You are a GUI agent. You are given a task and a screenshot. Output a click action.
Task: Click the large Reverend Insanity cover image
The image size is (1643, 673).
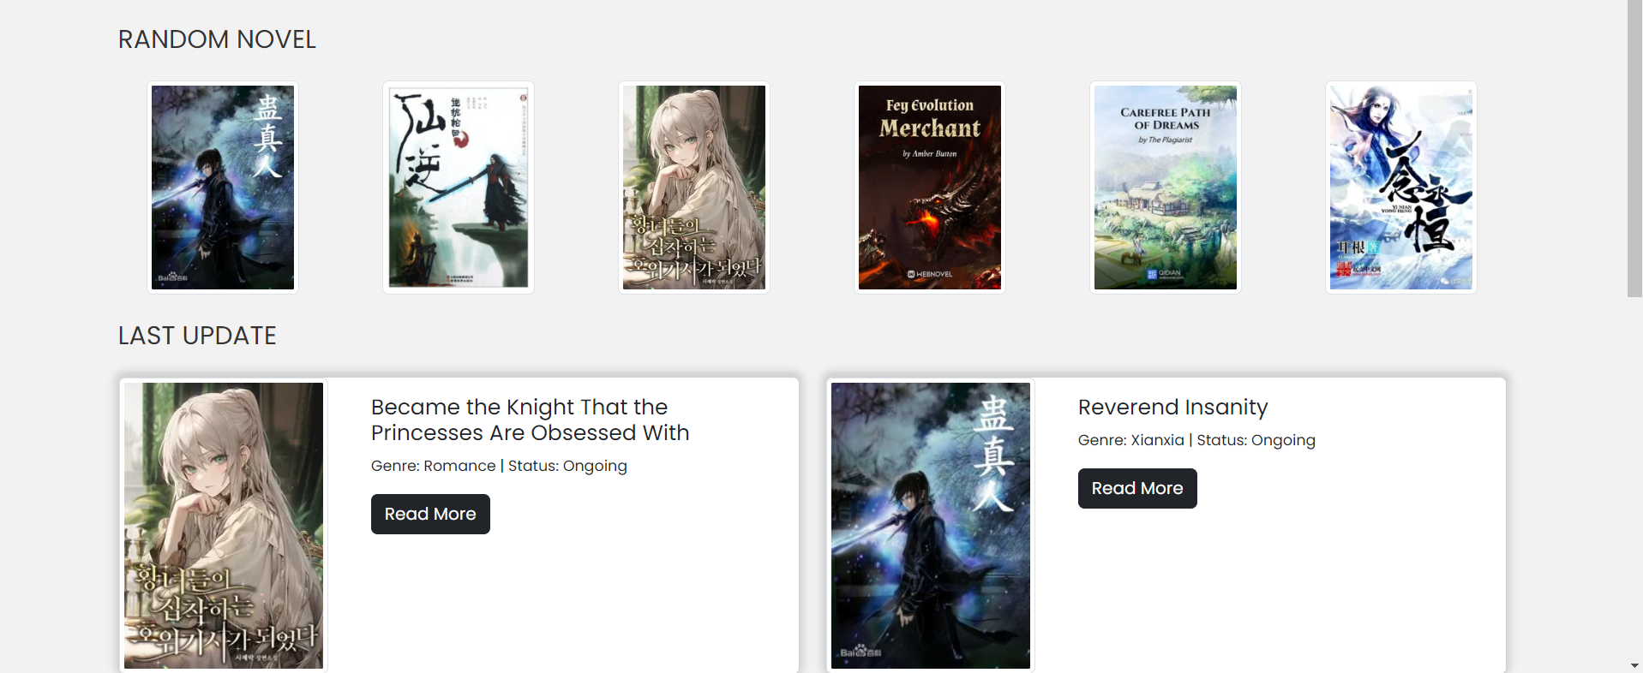pyautogui.click(x=931, y=526)
